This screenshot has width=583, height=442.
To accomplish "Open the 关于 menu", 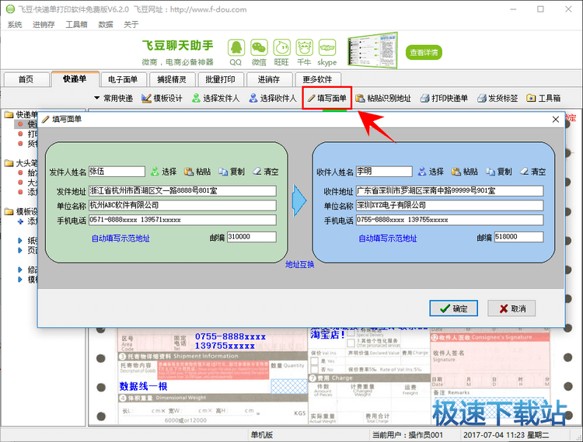I will 131,25.
